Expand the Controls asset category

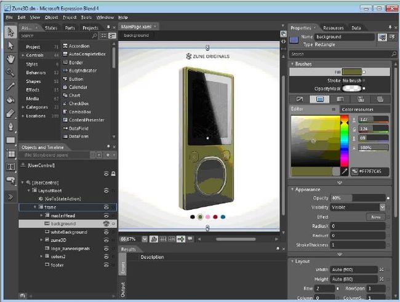point(23,55)
